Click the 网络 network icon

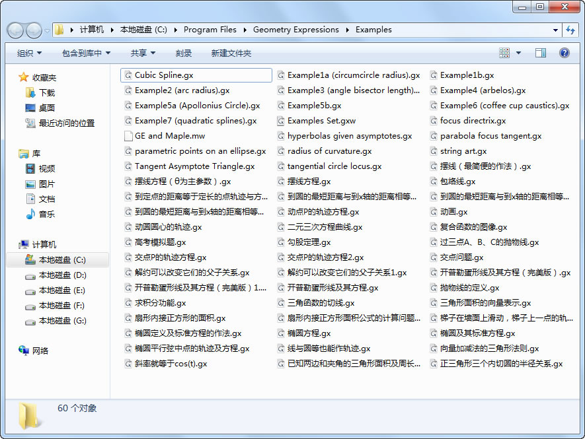pos(24,351)
